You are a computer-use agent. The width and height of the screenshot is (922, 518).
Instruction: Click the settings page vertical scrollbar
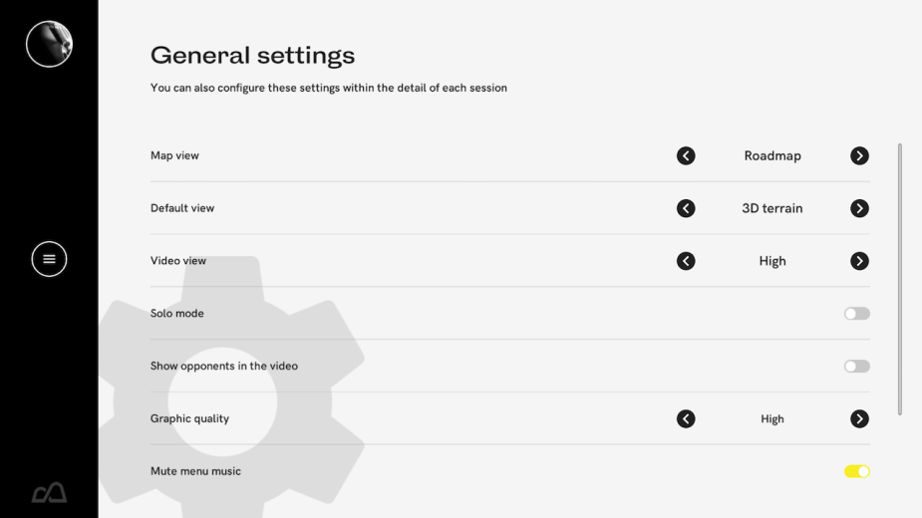tap(900, 279)
